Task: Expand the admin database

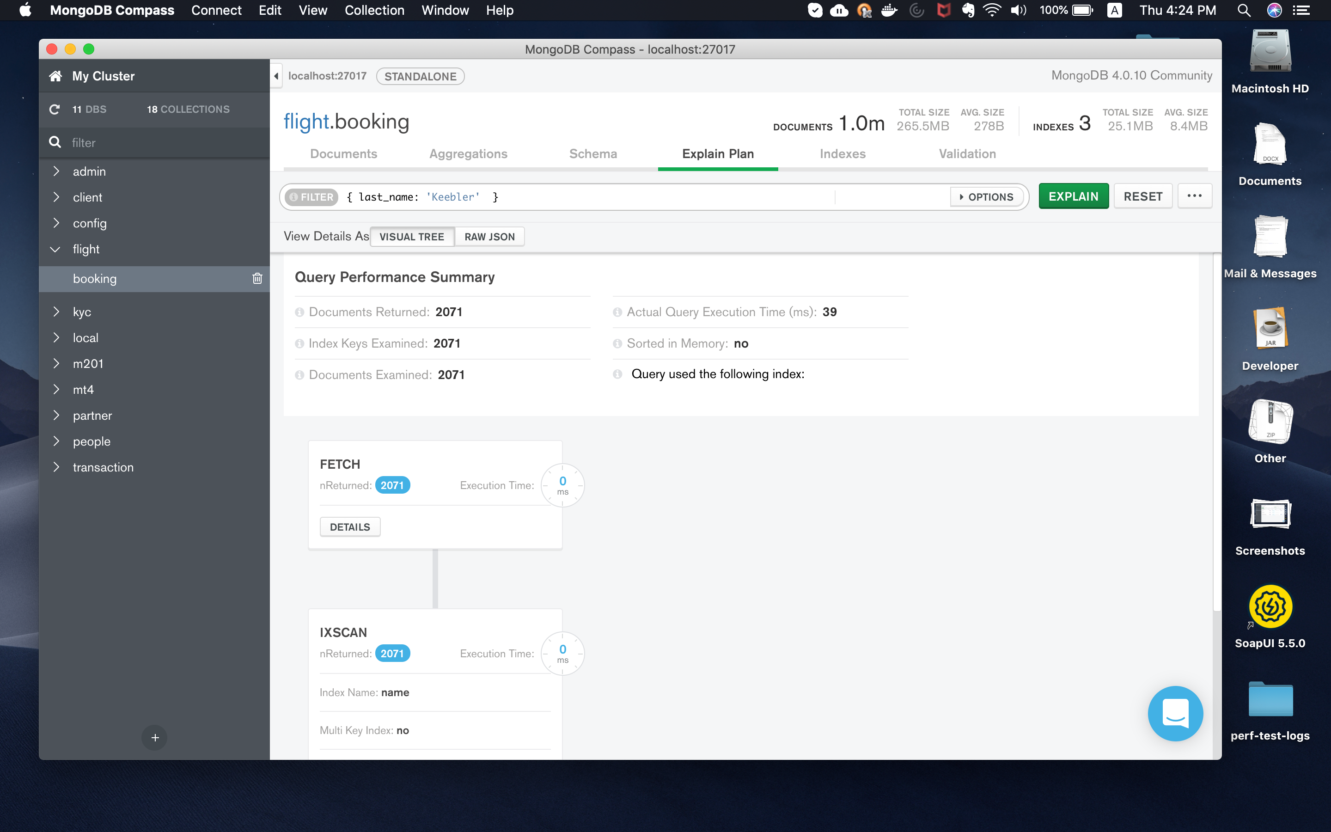Action: [x=56, y=171]
